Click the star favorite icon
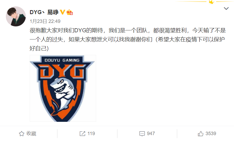 click(x=22, y=134)
